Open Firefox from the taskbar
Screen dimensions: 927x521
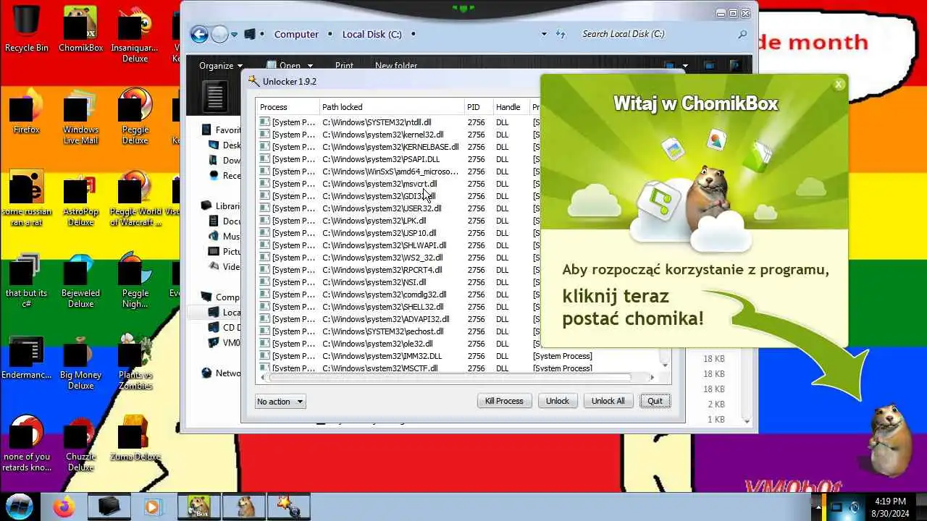(x=64, y=507)
